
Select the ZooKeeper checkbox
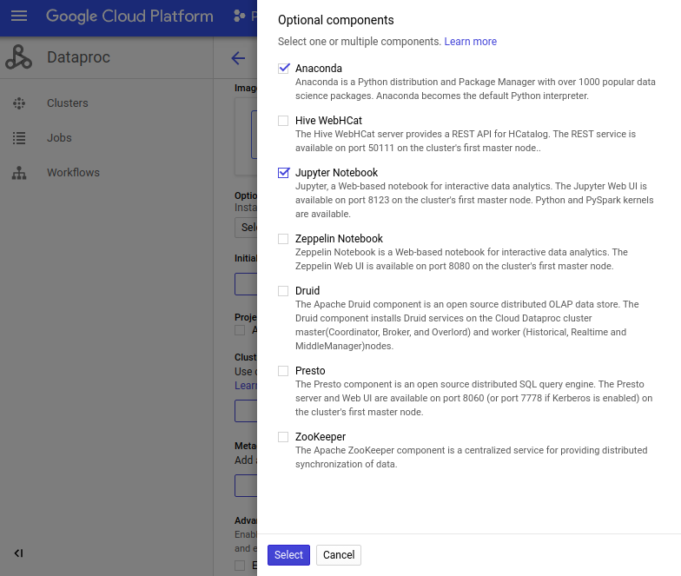click(283, 436)
